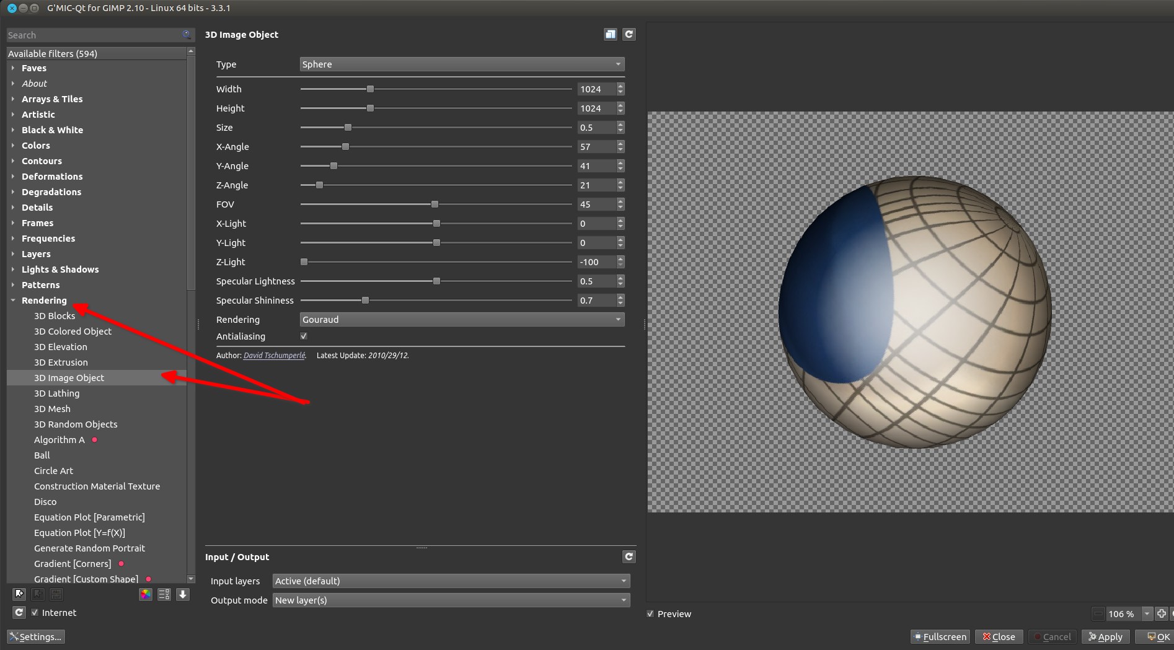Image resolution: width=1174 pixels, height=650 pixels.
Task: Click the Apply button
Action: [x=1106, y=637]
